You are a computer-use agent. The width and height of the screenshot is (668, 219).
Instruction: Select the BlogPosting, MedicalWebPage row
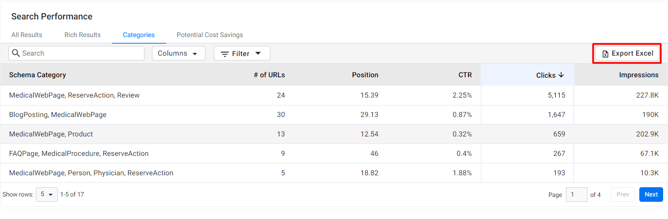click(334, 115)
